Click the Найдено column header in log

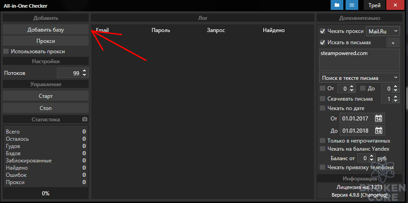274,30
